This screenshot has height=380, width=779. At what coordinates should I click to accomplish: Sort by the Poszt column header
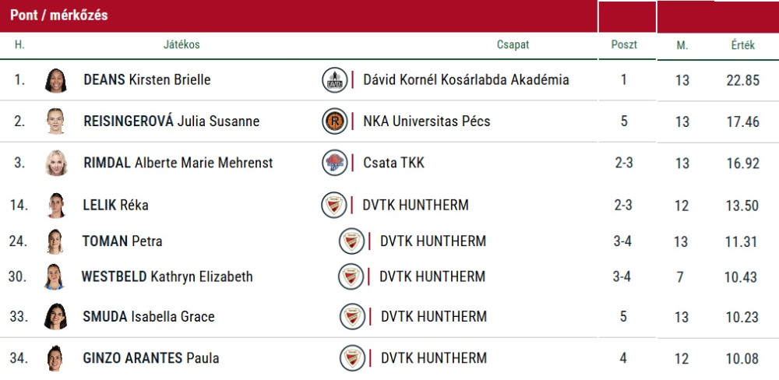pos(624,45)
